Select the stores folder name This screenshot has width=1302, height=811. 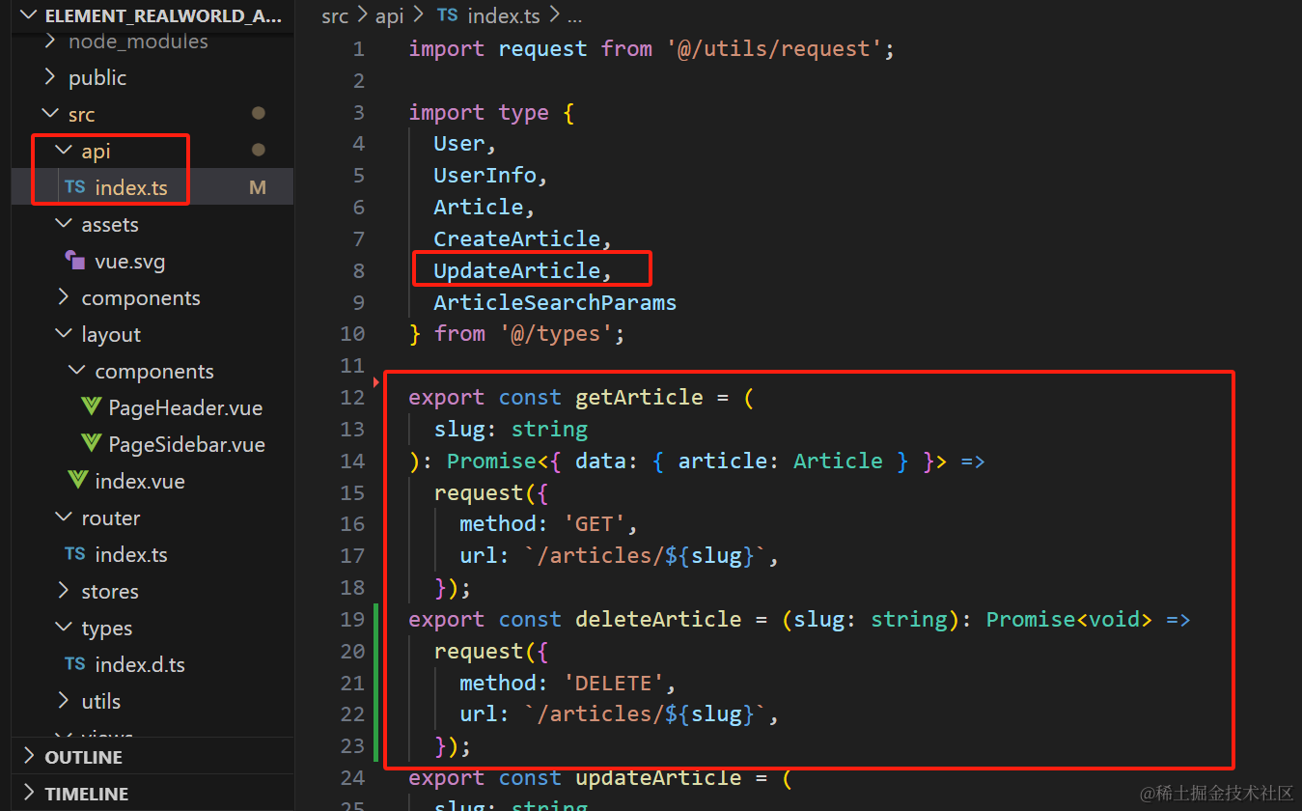tap(110, 592)
